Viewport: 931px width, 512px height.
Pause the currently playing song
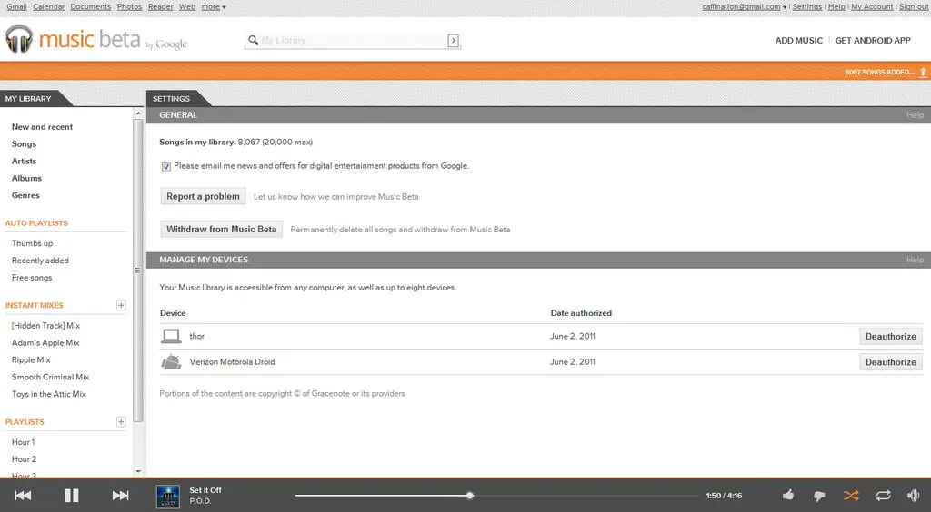point(72,495)
